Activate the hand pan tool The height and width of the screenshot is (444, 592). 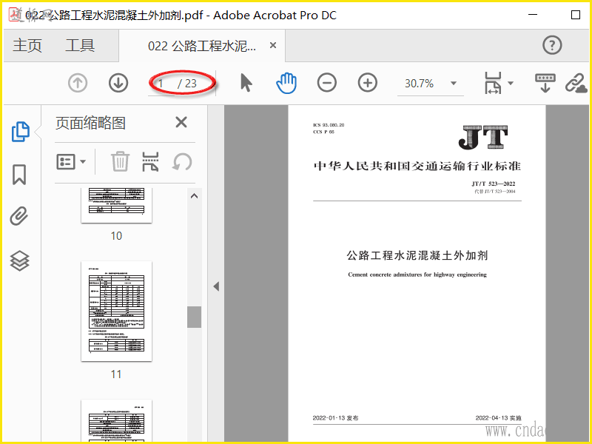(286, 83)
